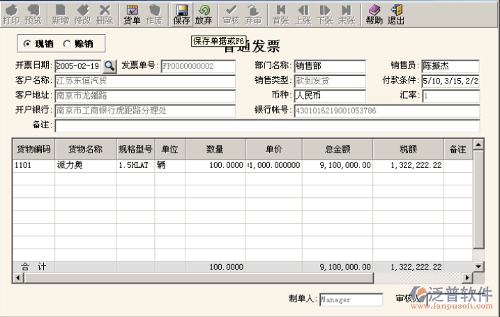Click the 打印 (Print) toolbar icon

[x=11, y=14]
